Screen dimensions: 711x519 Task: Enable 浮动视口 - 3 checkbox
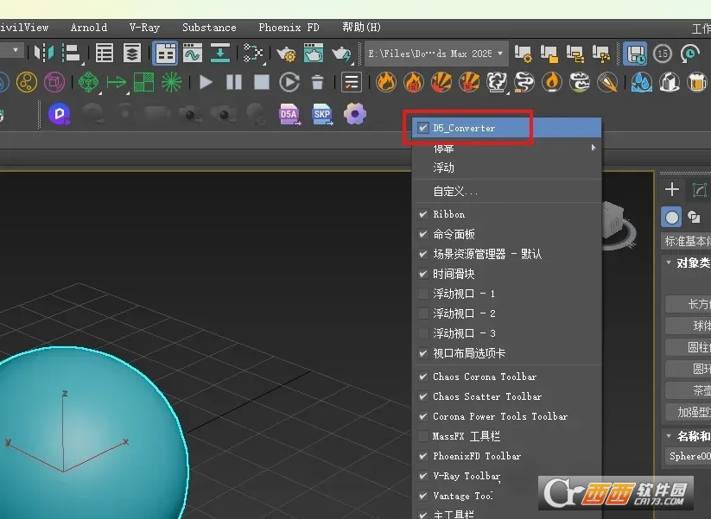pyautogui.click(x=423, y=333)
